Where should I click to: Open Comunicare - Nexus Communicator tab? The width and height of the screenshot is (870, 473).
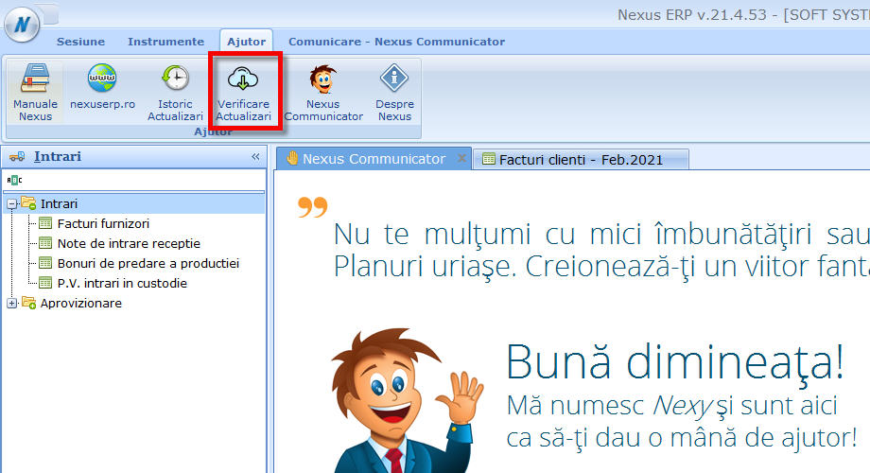point(397,42)
